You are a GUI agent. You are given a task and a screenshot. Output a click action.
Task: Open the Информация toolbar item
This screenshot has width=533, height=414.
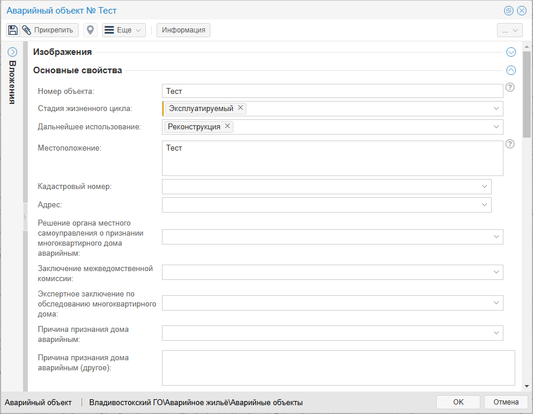tap(183, 30)
